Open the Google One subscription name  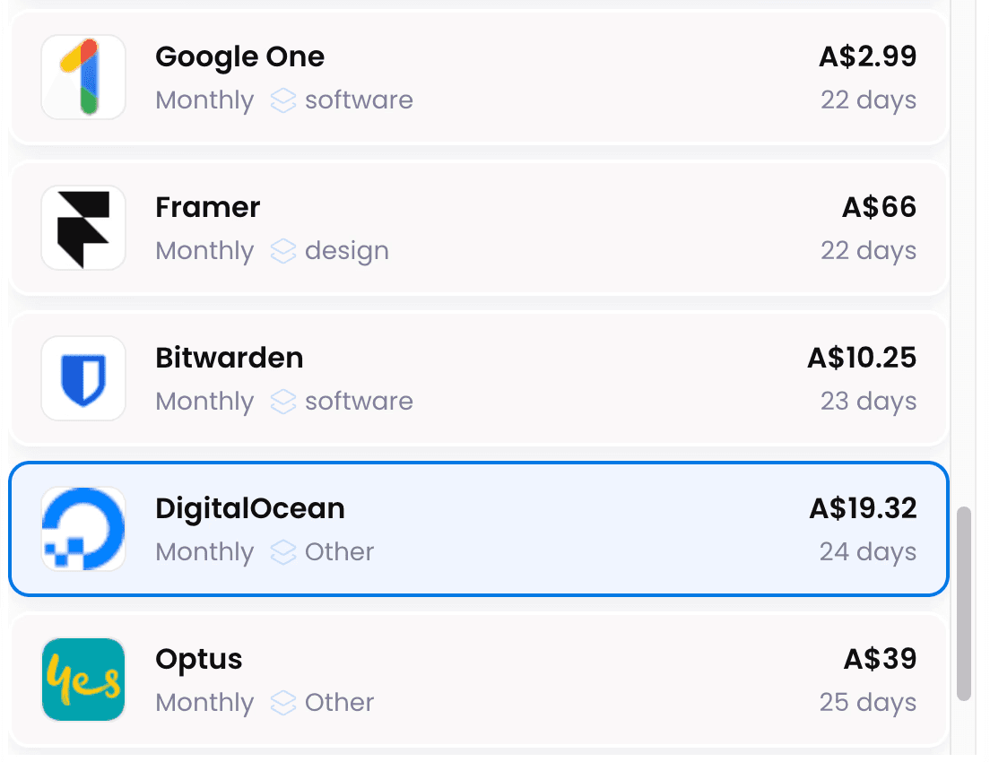click(x=239, y=56)
